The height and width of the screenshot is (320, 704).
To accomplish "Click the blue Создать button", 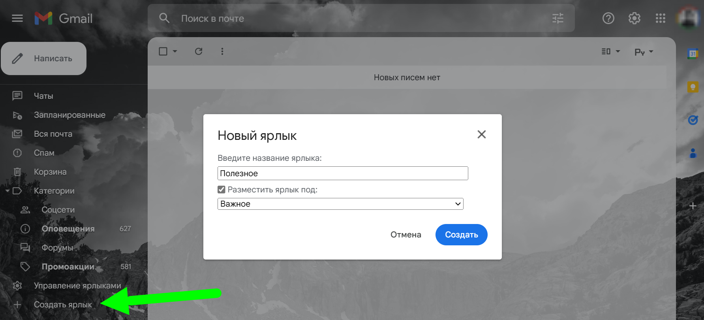I will [x=462, y=235].
